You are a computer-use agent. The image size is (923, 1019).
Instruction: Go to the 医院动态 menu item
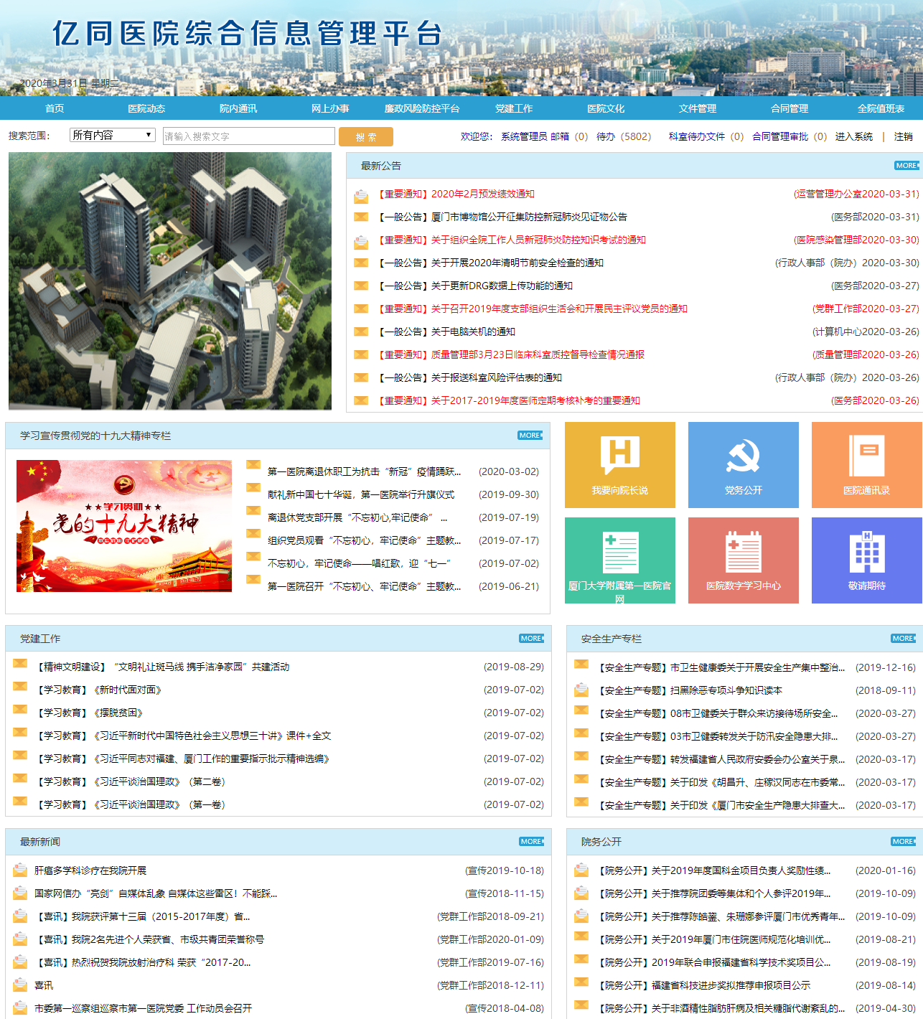pos(146,108)
